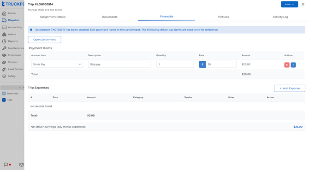Click the red delete payment item icon
Viewport: 309px width, 170px height.
pyautogui.click(x=287, y=65)
